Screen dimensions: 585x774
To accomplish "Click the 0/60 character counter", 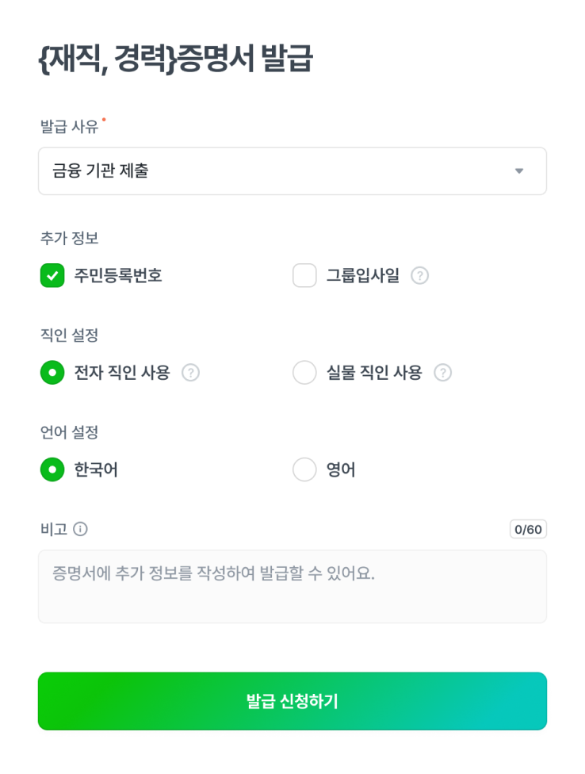I will pyautogui.click(x=528, y=529).
